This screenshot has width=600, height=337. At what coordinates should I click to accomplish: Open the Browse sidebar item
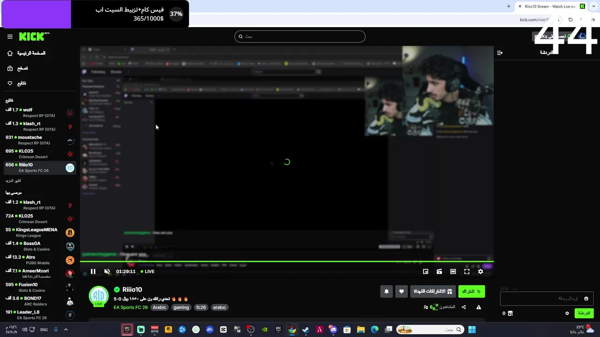[18, 68]
